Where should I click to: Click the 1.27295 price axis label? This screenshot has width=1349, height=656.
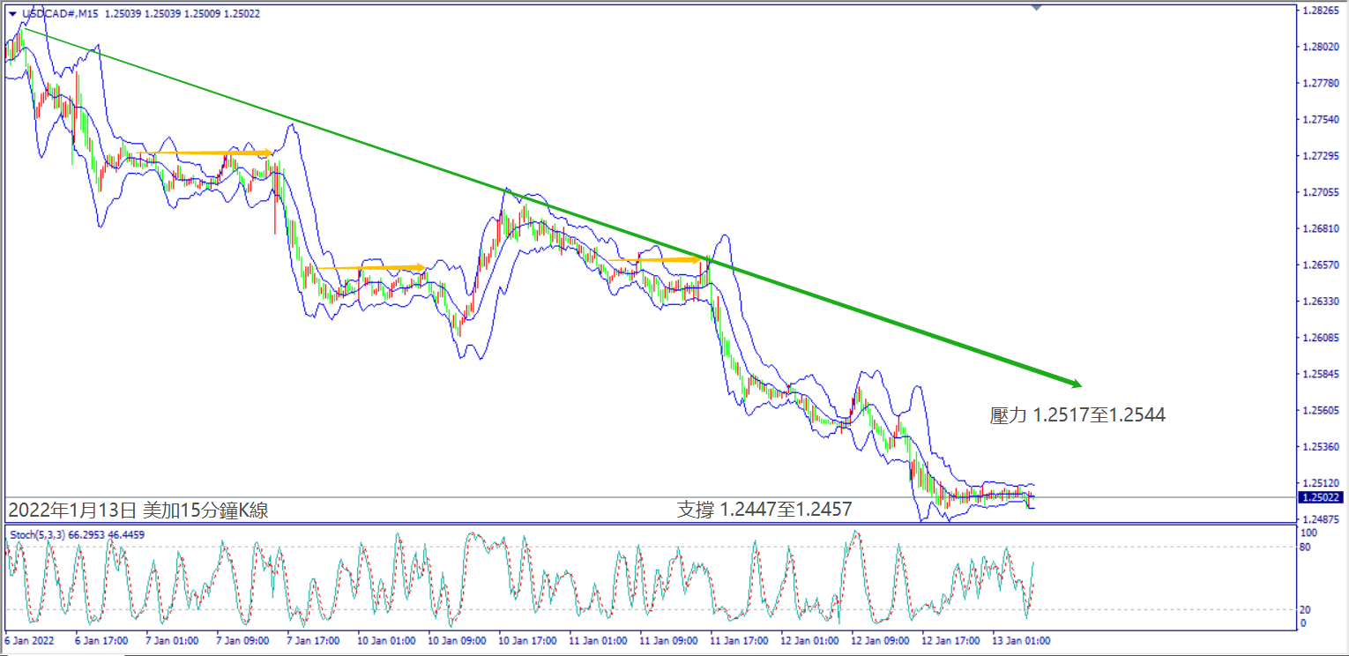(1320, 156)
